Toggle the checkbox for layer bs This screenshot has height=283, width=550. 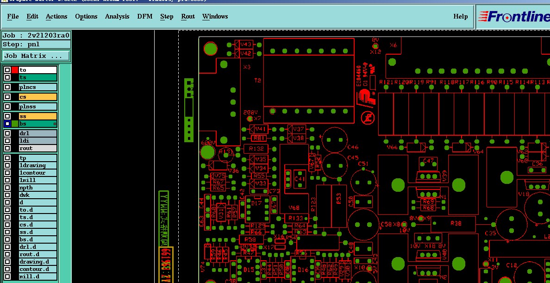point(7,124)
